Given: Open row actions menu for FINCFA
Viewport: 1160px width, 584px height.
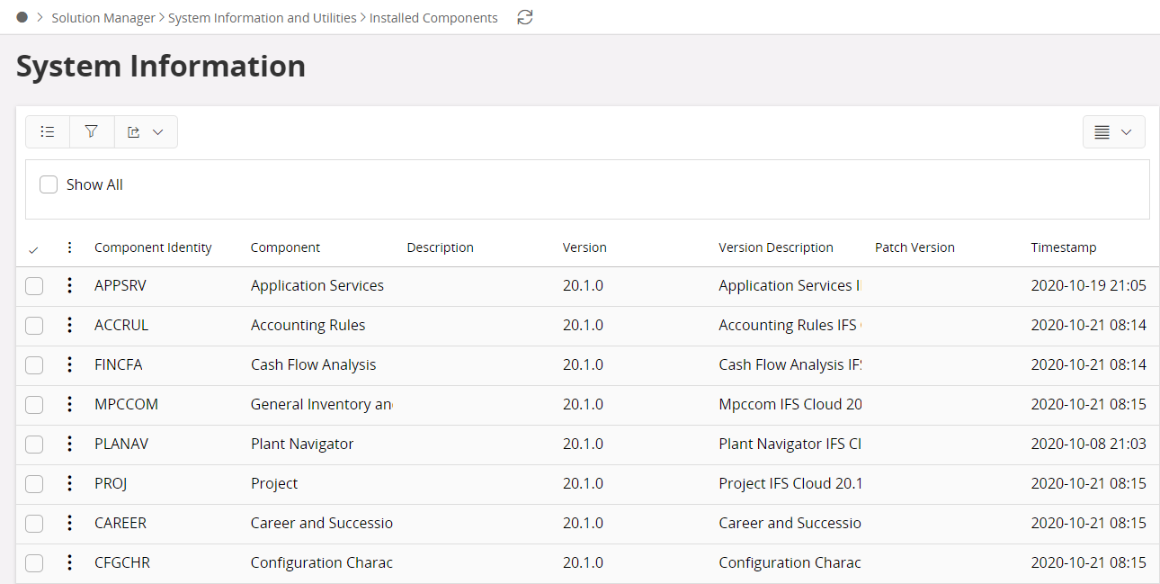Looking at the screenshot, I should (69, 364).
